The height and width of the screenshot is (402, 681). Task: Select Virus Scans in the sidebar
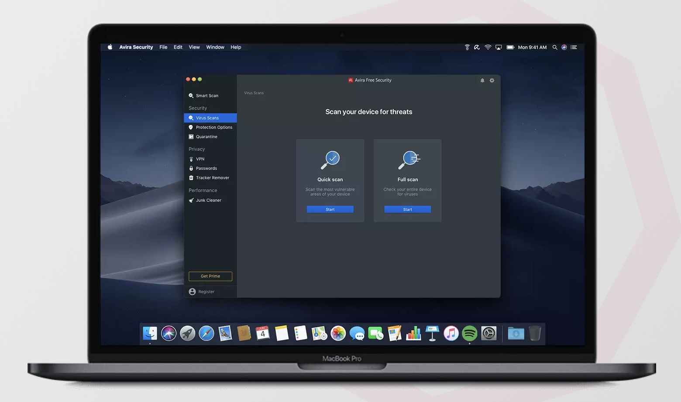(210, 118)
